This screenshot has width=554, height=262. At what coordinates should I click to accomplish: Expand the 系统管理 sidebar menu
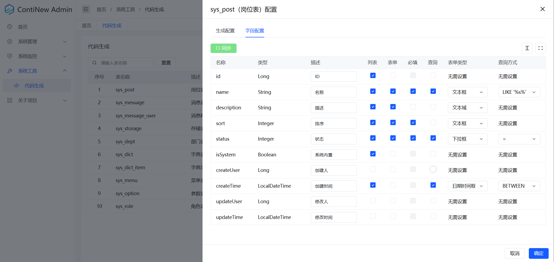click(x=37, y=41)
